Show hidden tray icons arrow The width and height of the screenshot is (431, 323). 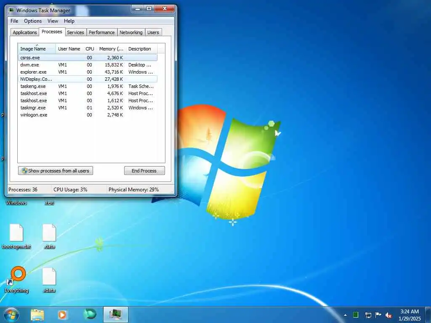coord(345,315)
